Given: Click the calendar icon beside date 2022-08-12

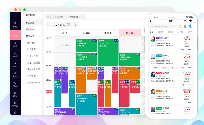Looking at the screenshot, I should point(68,25).
